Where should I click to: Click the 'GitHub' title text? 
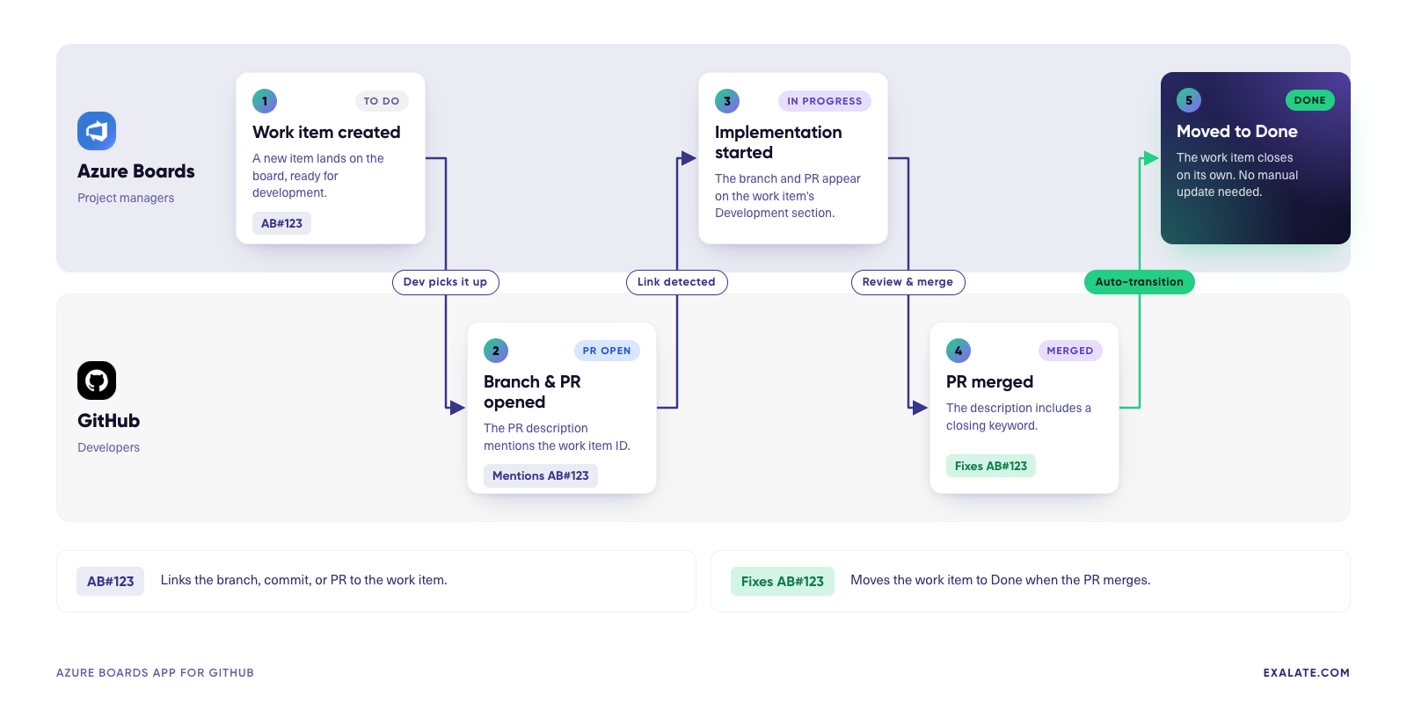click(x=108, y=421)
